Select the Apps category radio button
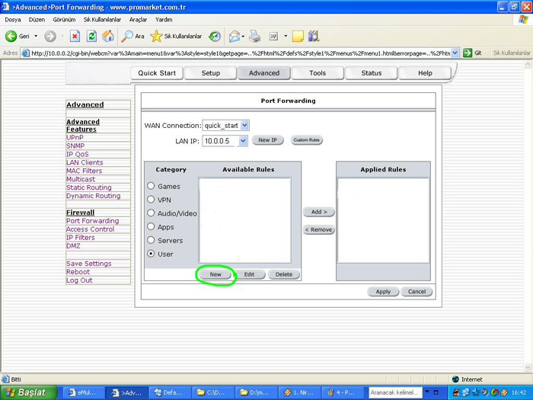 click(x=151, y=226)
